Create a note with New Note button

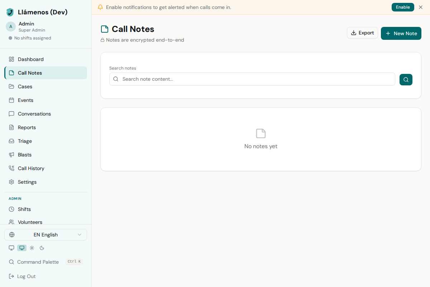[x=401, y=33]
